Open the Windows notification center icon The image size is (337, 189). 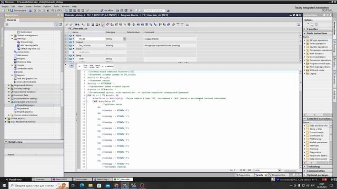[x=331, y=185]
